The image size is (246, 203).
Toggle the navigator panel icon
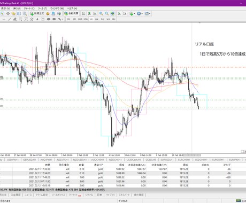click(x=19, y=13)
